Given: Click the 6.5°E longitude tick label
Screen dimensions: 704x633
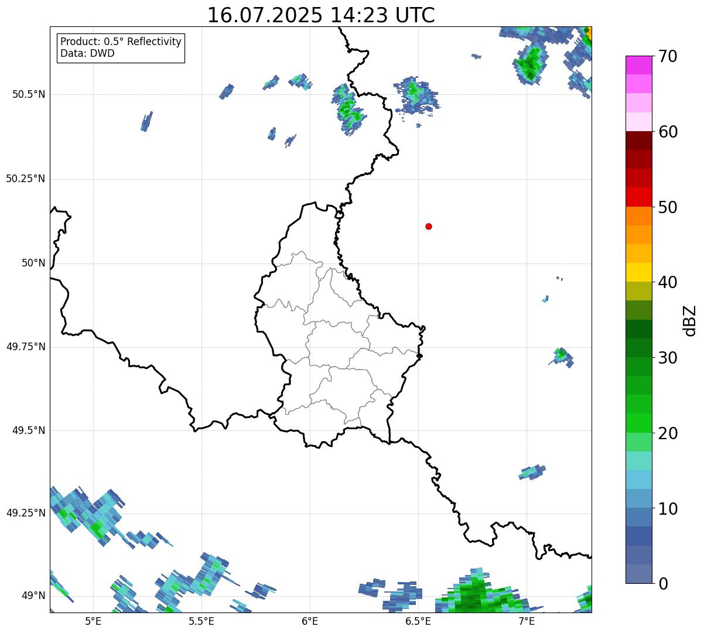Looking at the screenshot, I should click(418, 621).
